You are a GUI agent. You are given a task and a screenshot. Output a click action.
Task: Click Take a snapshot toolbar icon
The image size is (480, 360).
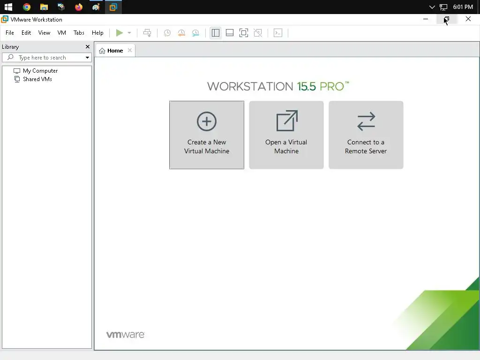click(x=167, y=33)
